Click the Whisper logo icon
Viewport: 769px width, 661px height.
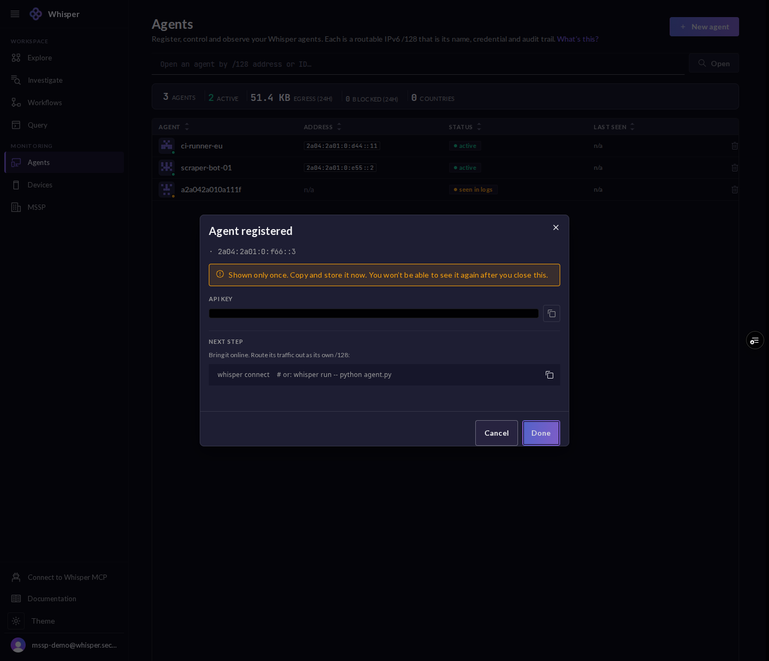pyautogui.click(x=36, y=14)
